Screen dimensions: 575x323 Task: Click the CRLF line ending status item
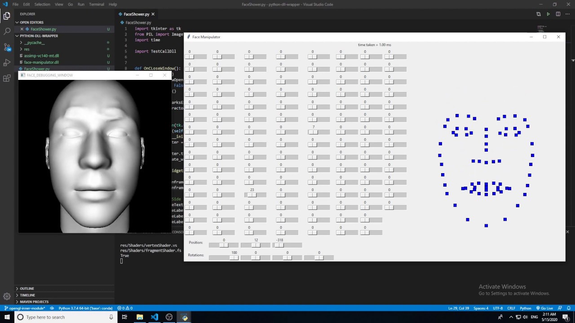(511, 308)
